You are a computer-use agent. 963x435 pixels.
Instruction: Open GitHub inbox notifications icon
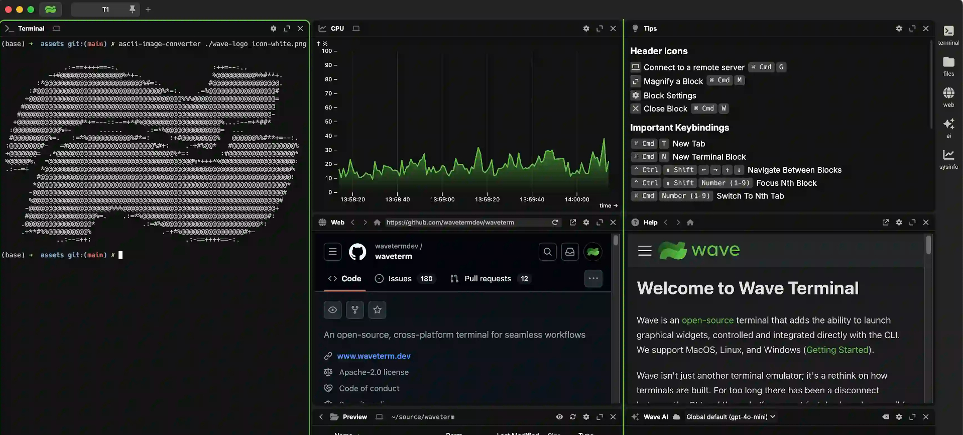(x=570, y=252)
